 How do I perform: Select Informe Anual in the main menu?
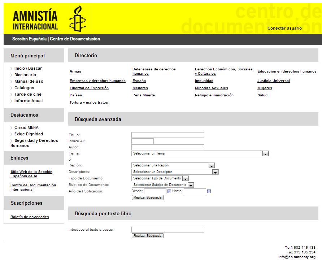(x=28, y=101)
